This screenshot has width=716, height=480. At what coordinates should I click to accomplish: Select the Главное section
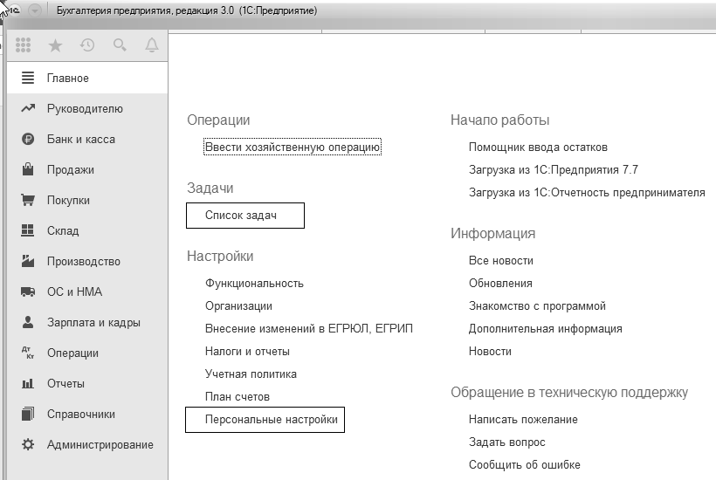point(87,78)
